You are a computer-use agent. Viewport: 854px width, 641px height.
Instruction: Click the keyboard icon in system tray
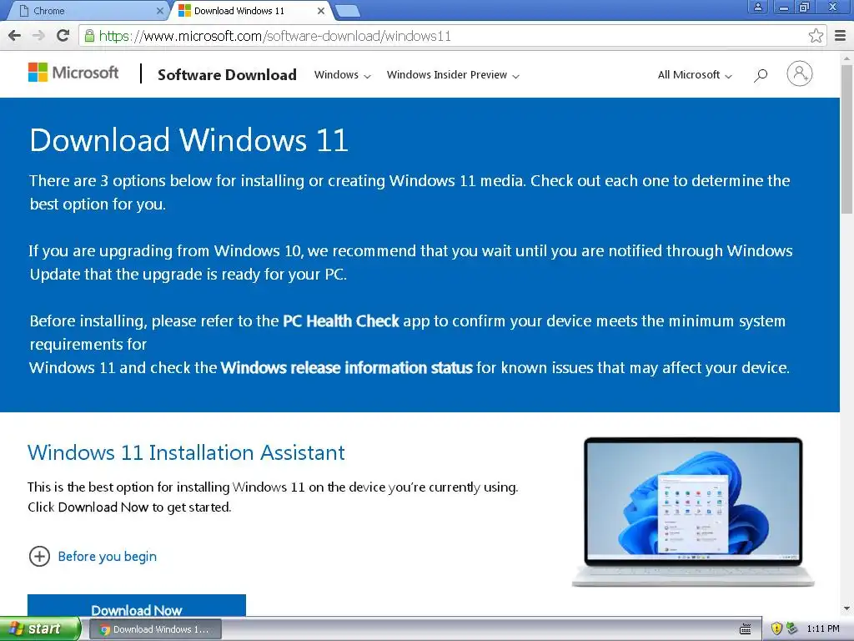tap(745, 629)
